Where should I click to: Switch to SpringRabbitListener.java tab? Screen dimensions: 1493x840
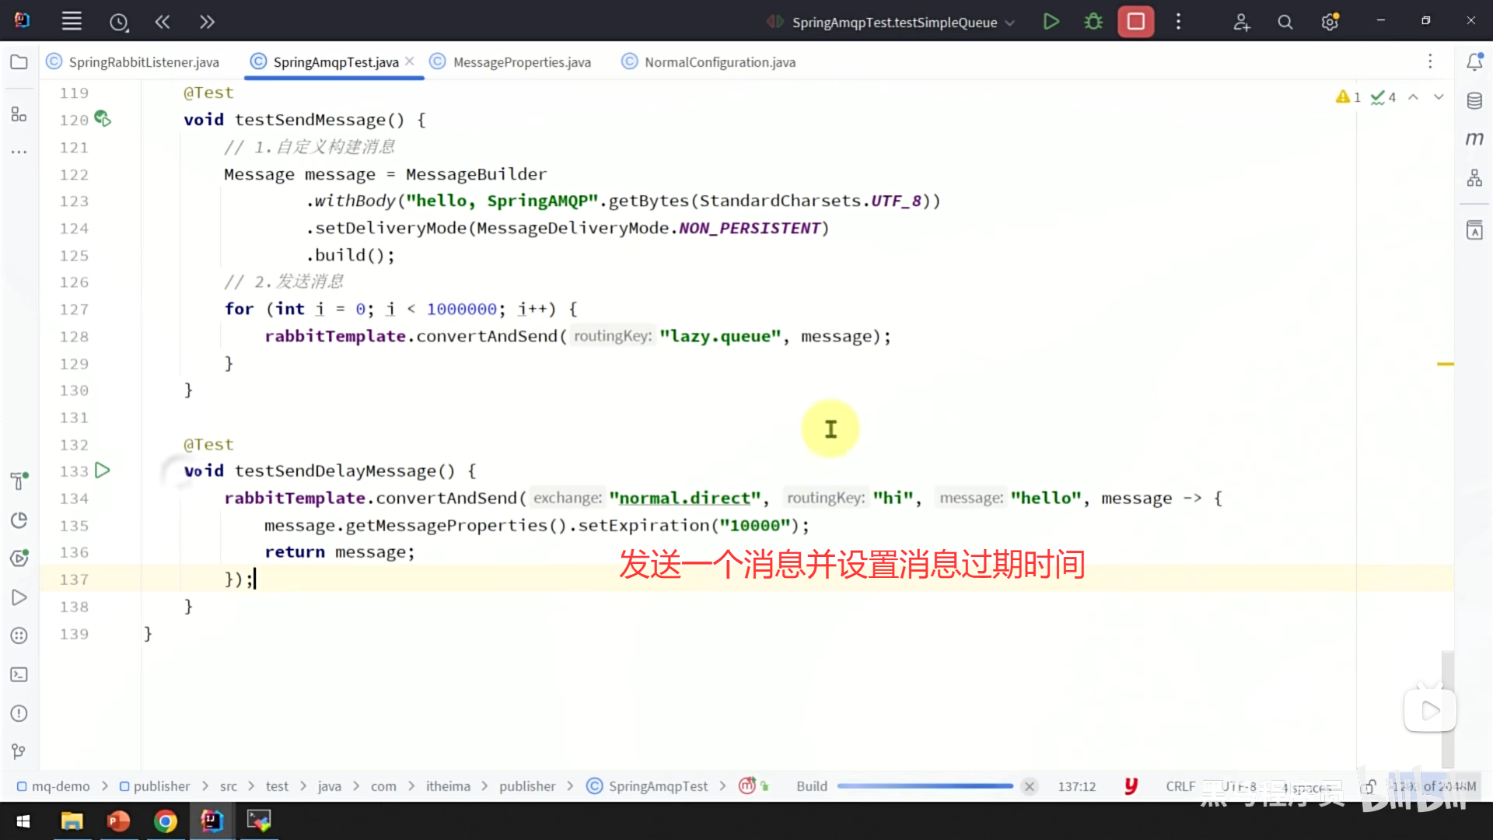coord(143,62)
